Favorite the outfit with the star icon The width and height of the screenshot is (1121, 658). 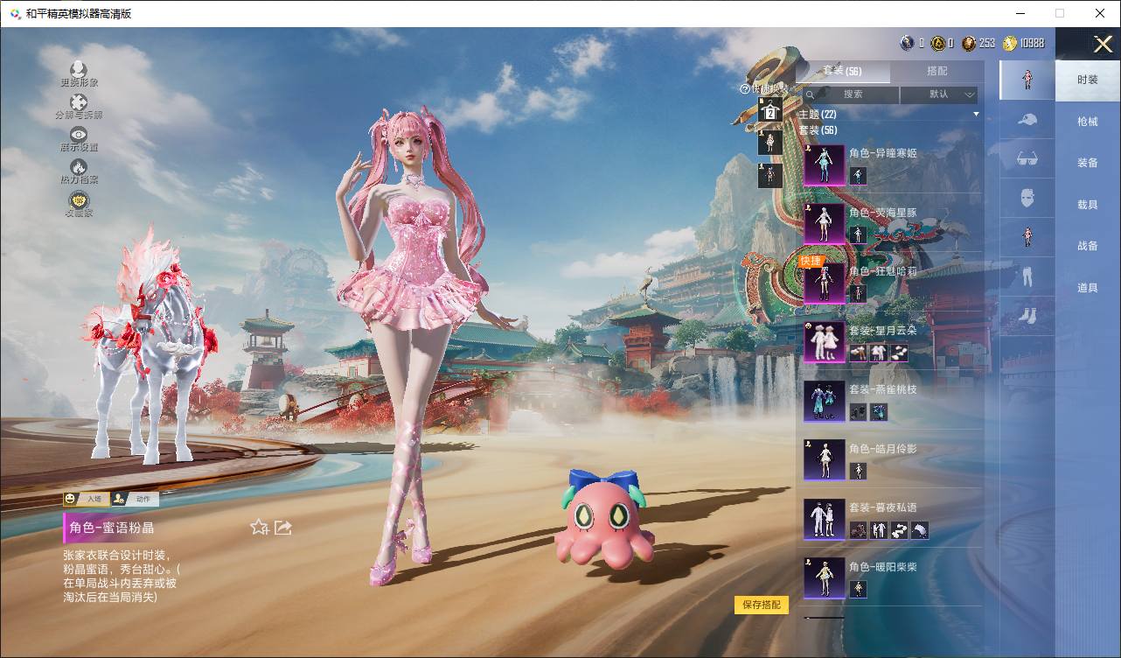pyautogui.click(x=259, y=527)
